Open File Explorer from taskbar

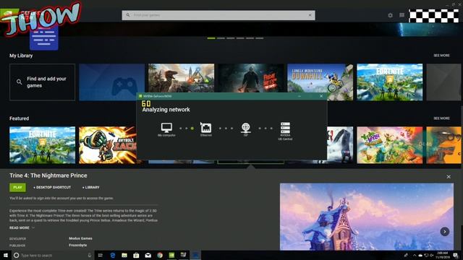[x=124, y=255]
